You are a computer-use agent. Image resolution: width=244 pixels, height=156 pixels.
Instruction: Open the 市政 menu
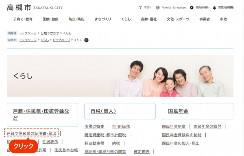[223, 19]
